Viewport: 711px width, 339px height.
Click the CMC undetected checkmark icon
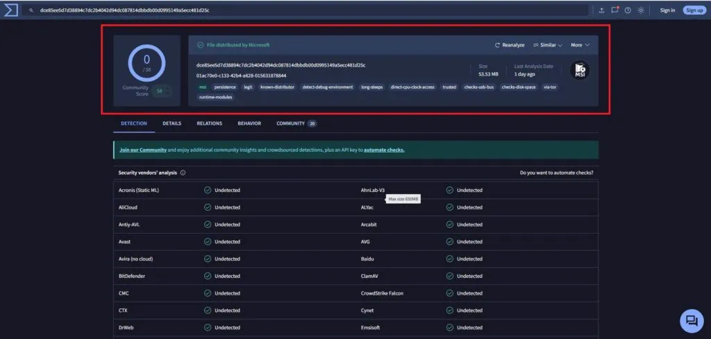207,293
